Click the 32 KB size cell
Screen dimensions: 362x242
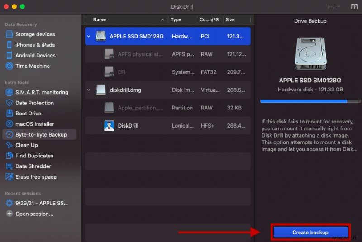(234, 108)
